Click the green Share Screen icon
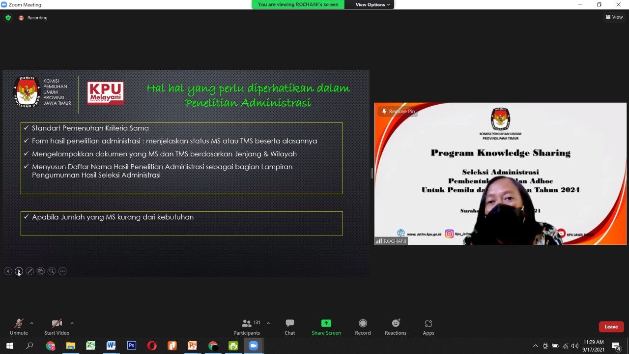 326,324
